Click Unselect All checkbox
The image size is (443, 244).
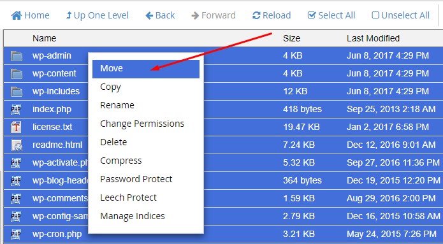click(375, 15)
